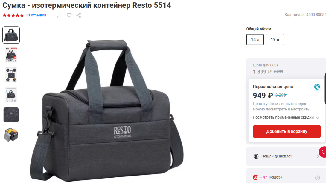Select the second thumbnail with infographic
This screenshot has height=183, width=326.
click(x=11, y=55)
